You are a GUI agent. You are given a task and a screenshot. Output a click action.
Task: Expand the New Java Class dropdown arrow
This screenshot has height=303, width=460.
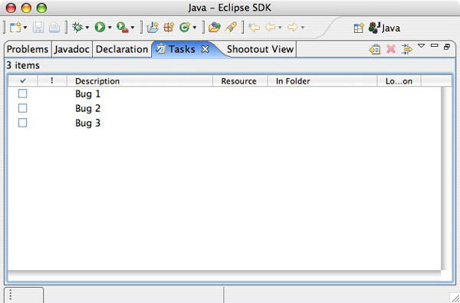tap(195, 28)
